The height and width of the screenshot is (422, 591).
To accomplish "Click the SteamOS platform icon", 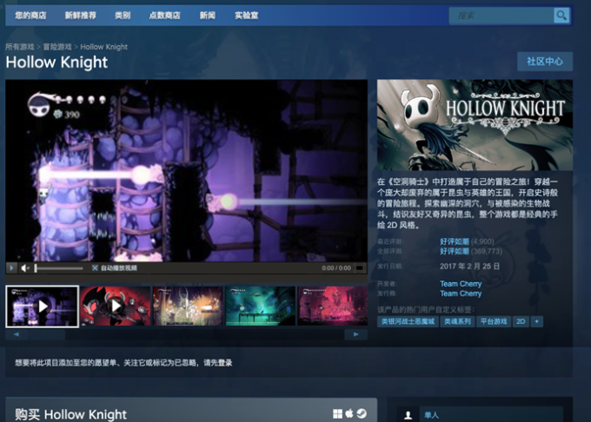I will [362, 413].
